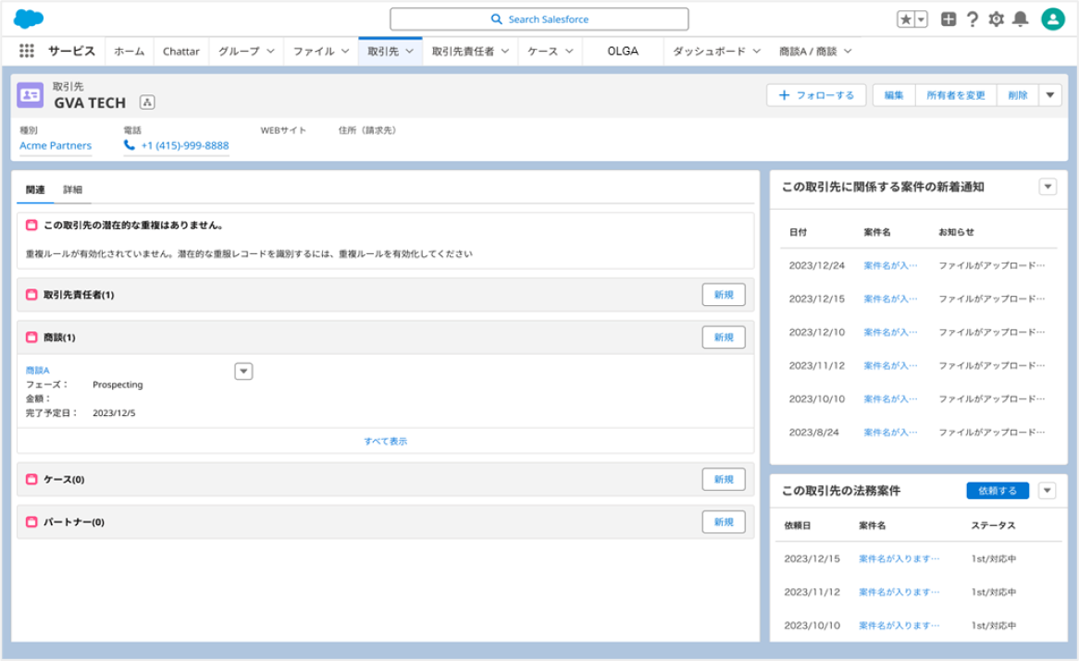This screenshot has width=1079, height=661.
Task: Open the Chattar tab
Action: tap(181, 52)
